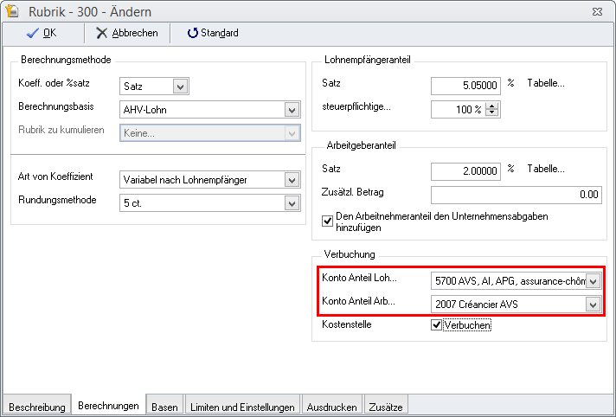Viewport: 616px width, 417px height.
Task: Open the Art von Koeffizient dropdown
Action: (292, 180)
